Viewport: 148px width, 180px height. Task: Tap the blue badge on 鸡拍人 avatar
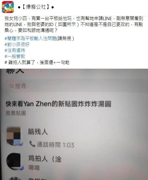tap(21, 168)
